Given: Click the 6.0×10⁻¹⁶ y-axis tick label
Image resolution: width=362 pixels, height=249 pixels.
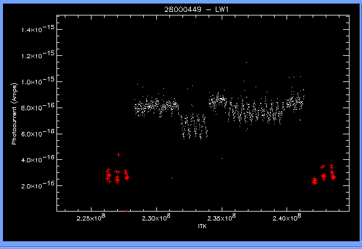Looking at the screenshot, I should pyautogui.click(x=39, y=134).
